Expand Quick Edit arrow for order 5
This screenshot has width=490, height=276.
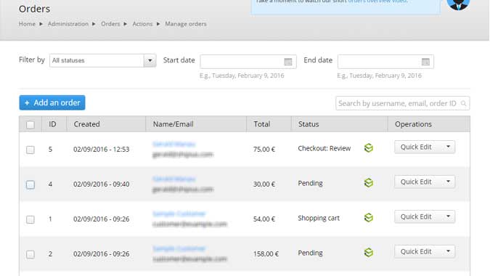coord(448,147)
